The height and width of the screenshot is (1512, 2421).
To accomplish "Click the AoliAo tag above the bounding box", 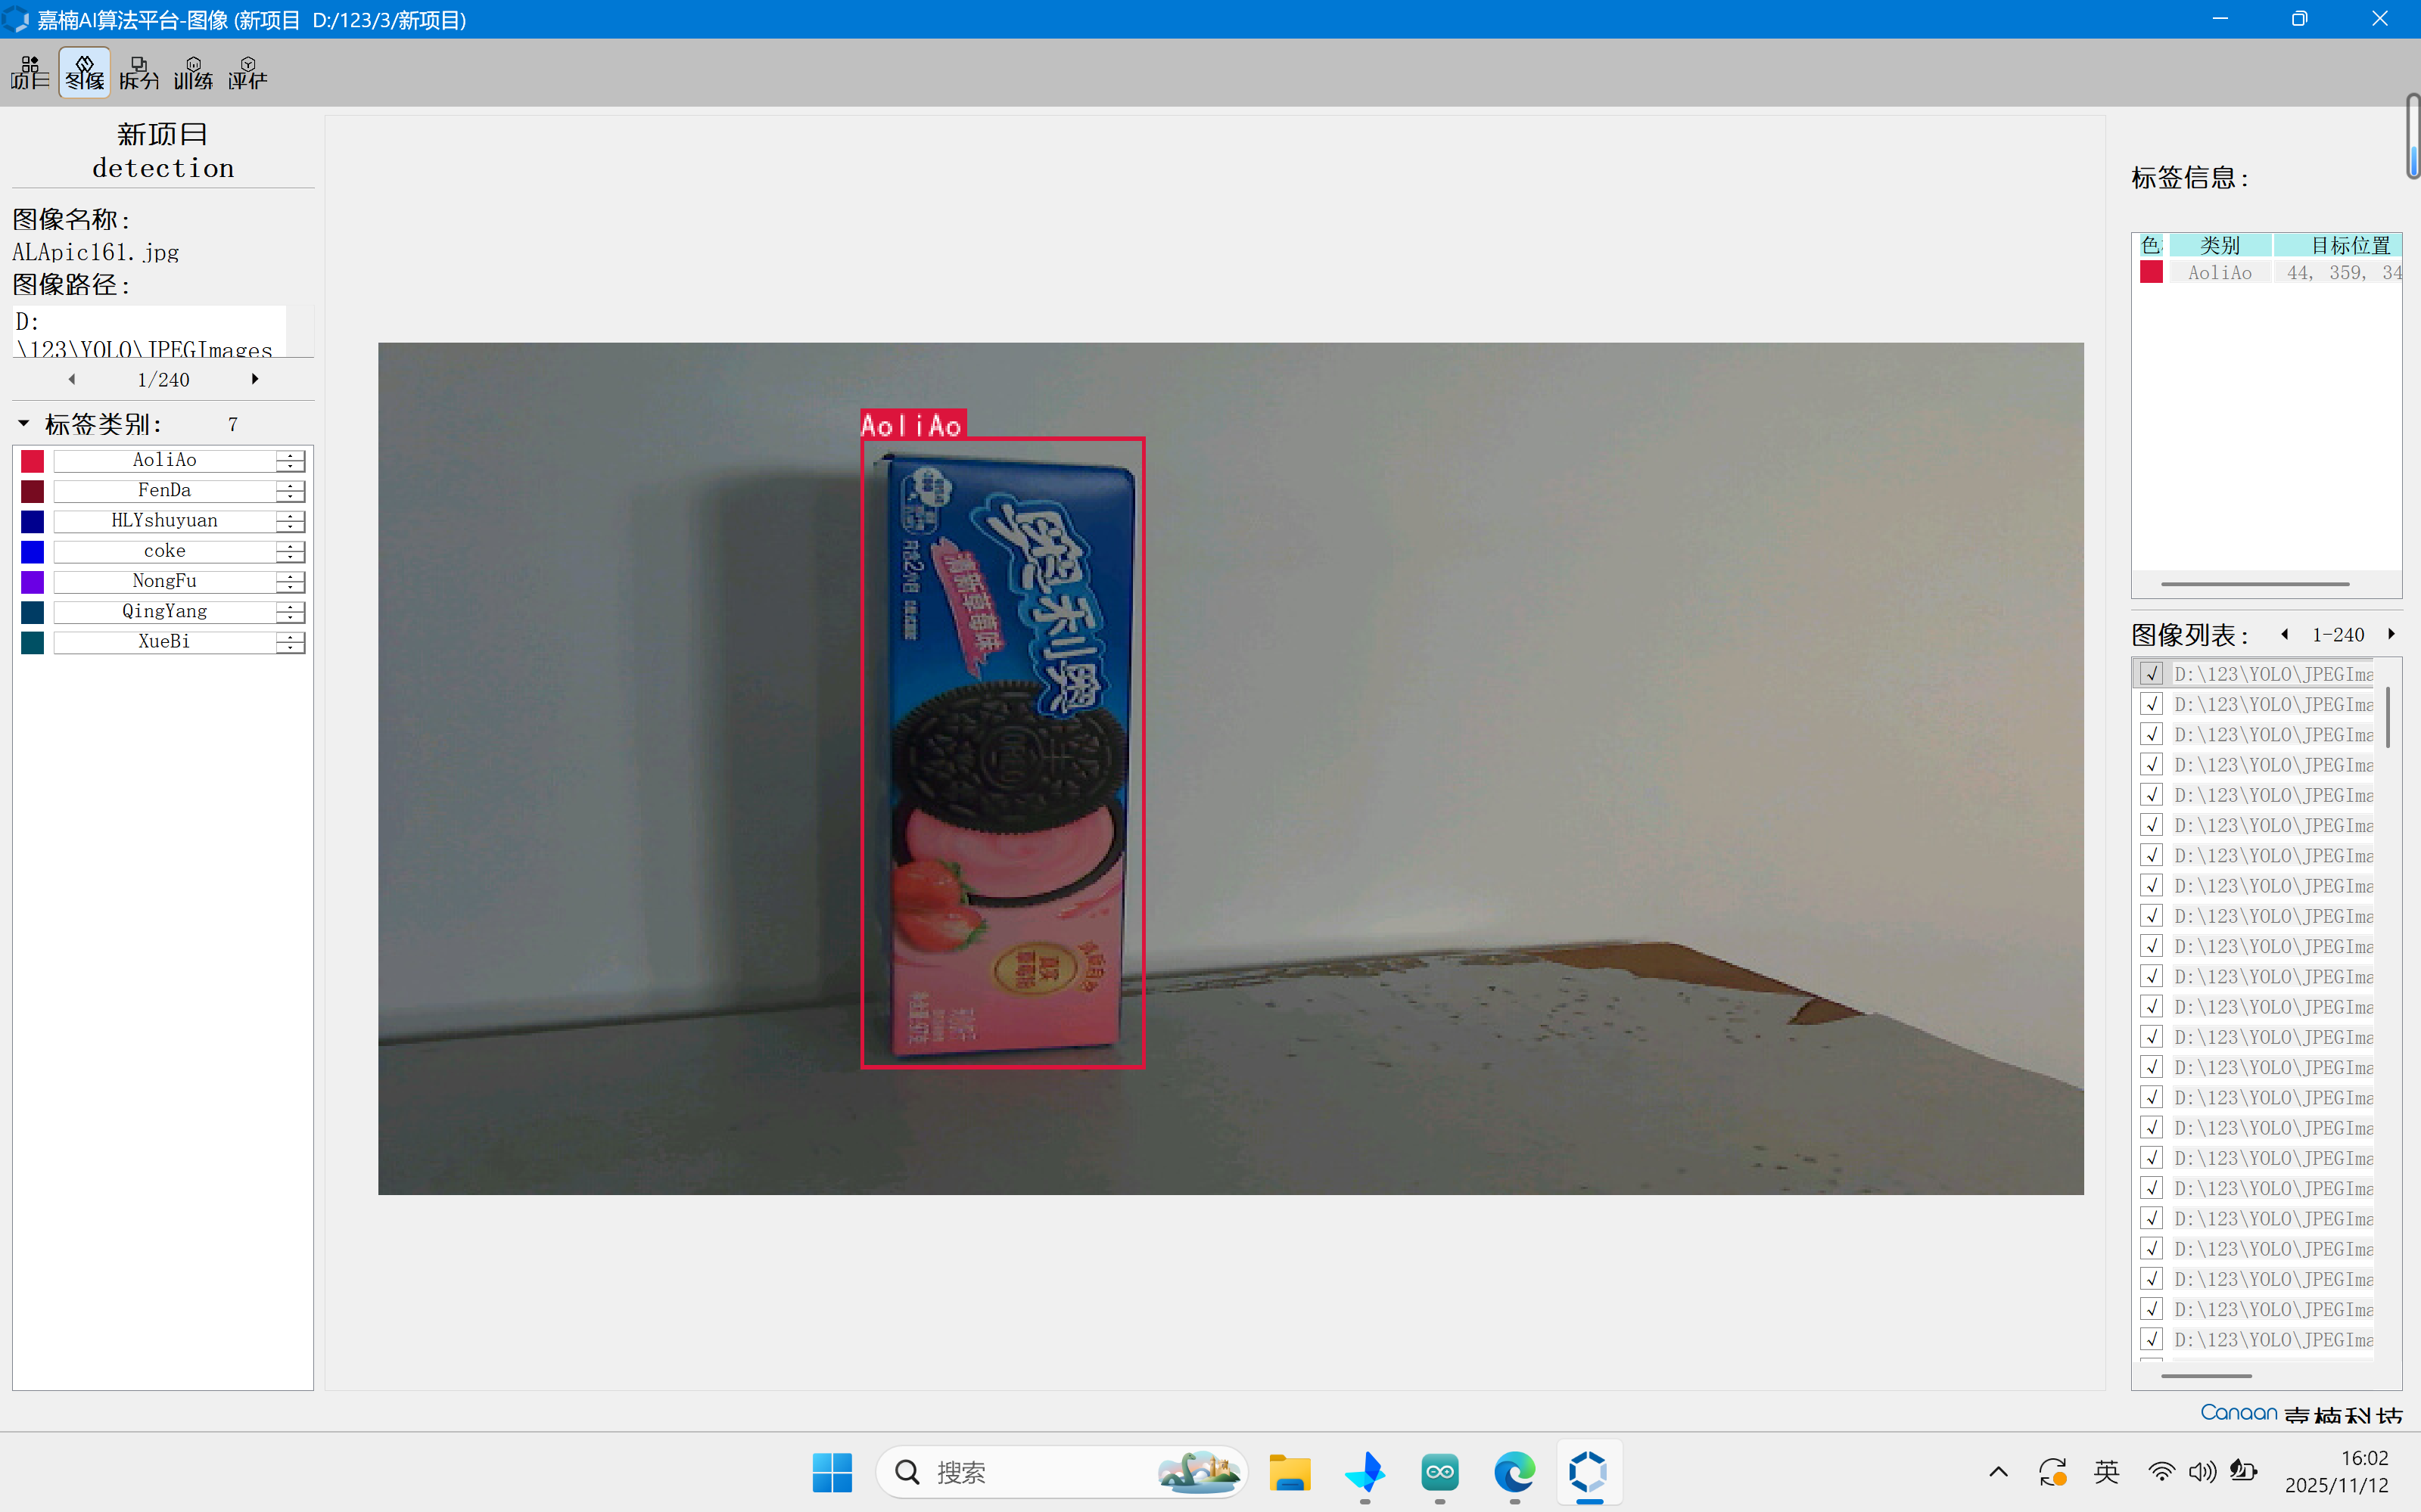I will tap(913, 425).
